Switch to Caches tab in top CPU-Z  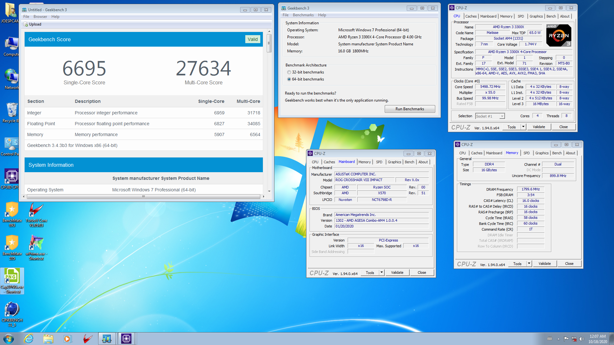tap(471, 16)
